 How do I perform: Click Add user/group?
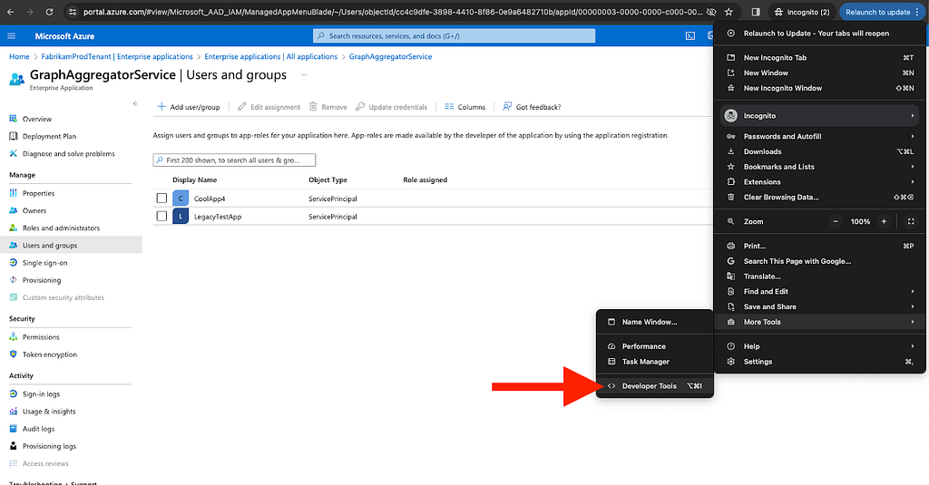pyautogui.click(x=189, y=107)
